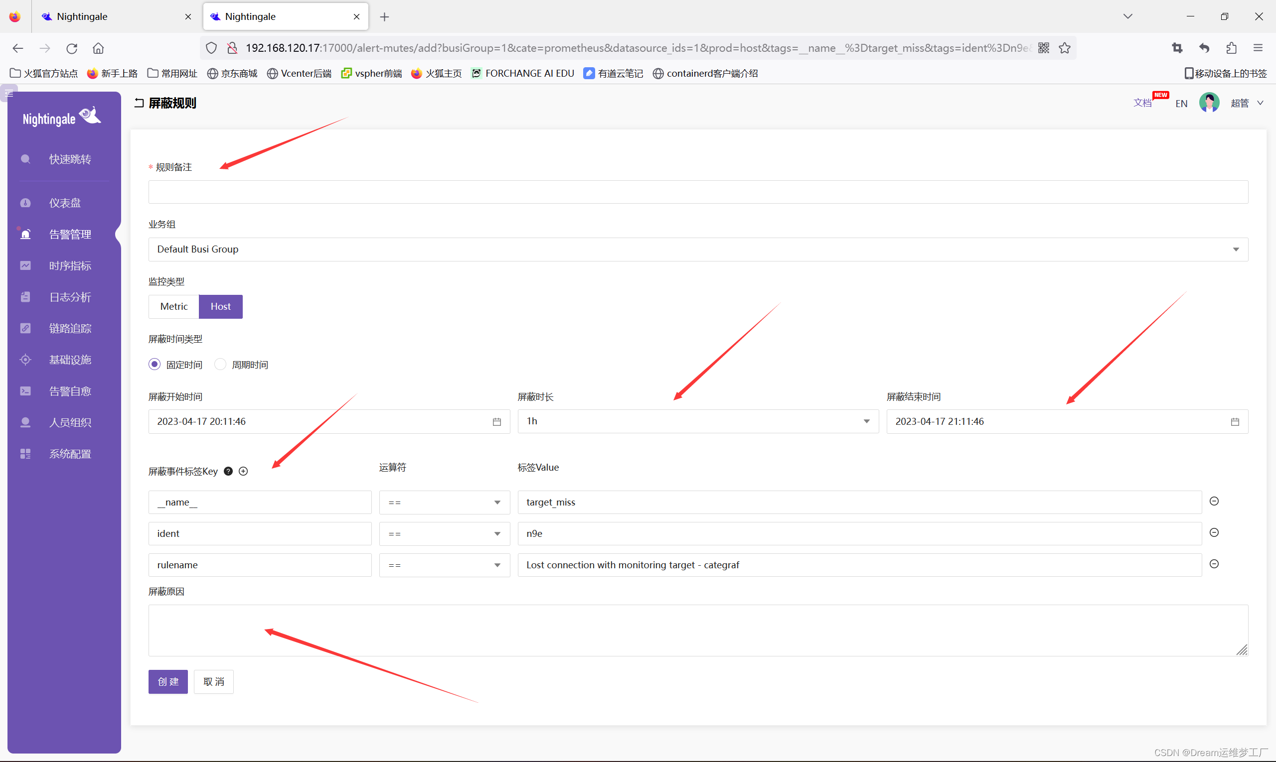1276x762 pixels.
Task: Open the 屏蔽时长 1h dropdown
Action: [x=698, y=421]
